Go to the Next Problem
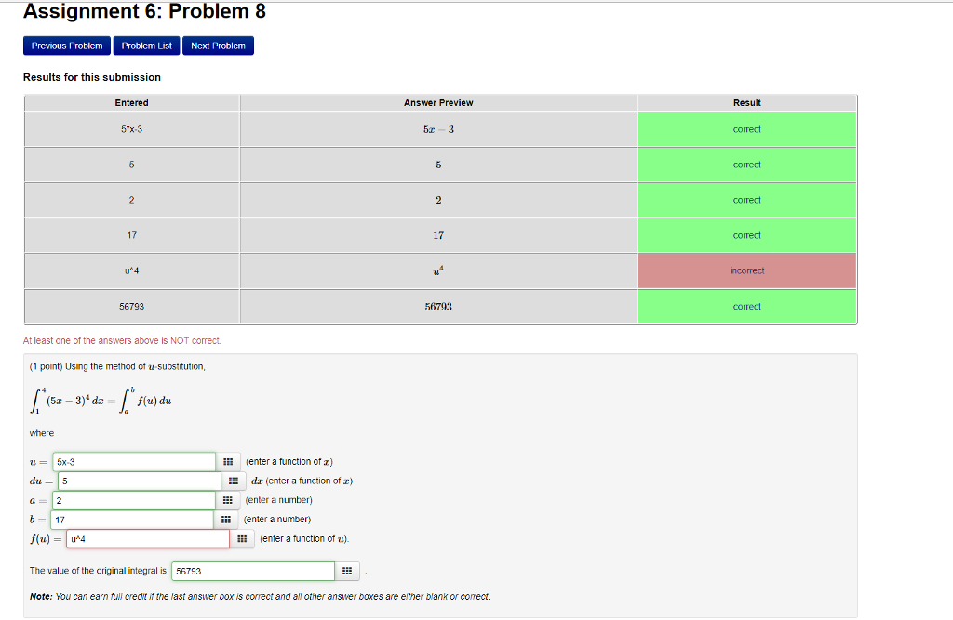953x620 pixels. pos(218,45)
